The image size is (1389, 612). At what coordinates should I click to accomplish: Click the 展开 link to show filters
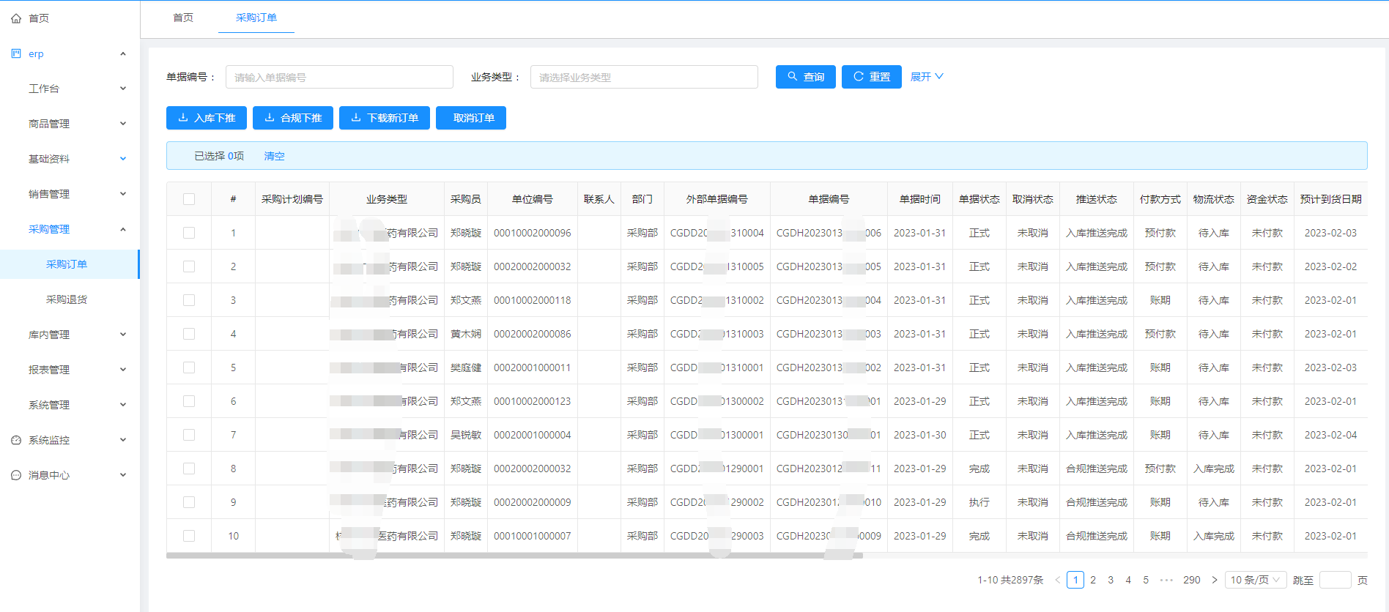click(x=927, y=77)
